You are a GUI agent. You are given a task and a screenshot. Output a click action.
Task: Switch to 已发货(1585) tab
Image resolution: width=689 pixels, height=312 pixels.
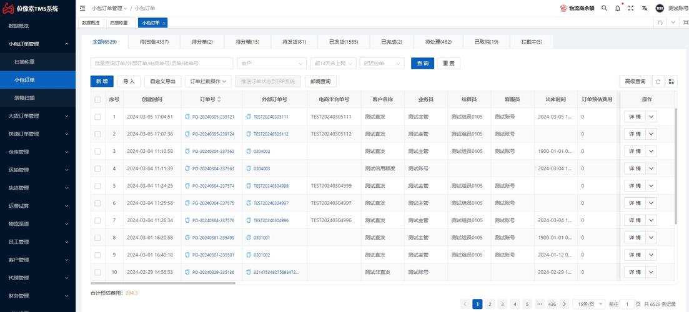tap(344, 42)
